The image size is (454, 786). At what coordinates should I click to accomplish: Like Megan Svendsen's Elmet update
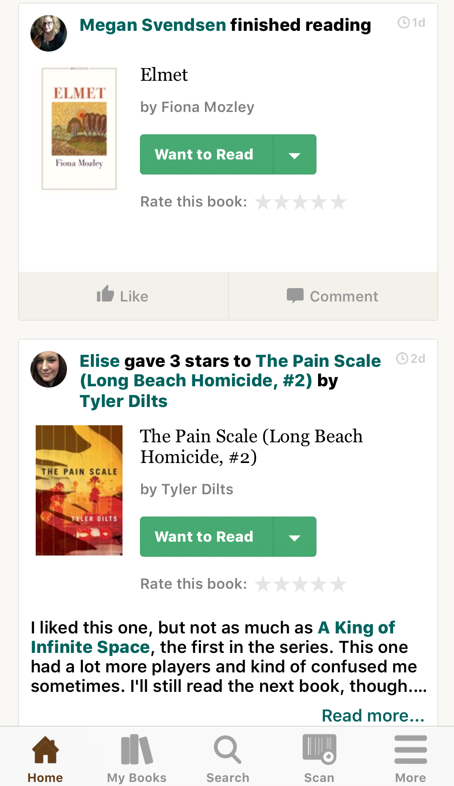pyautogui.click(x=123, y=296)
